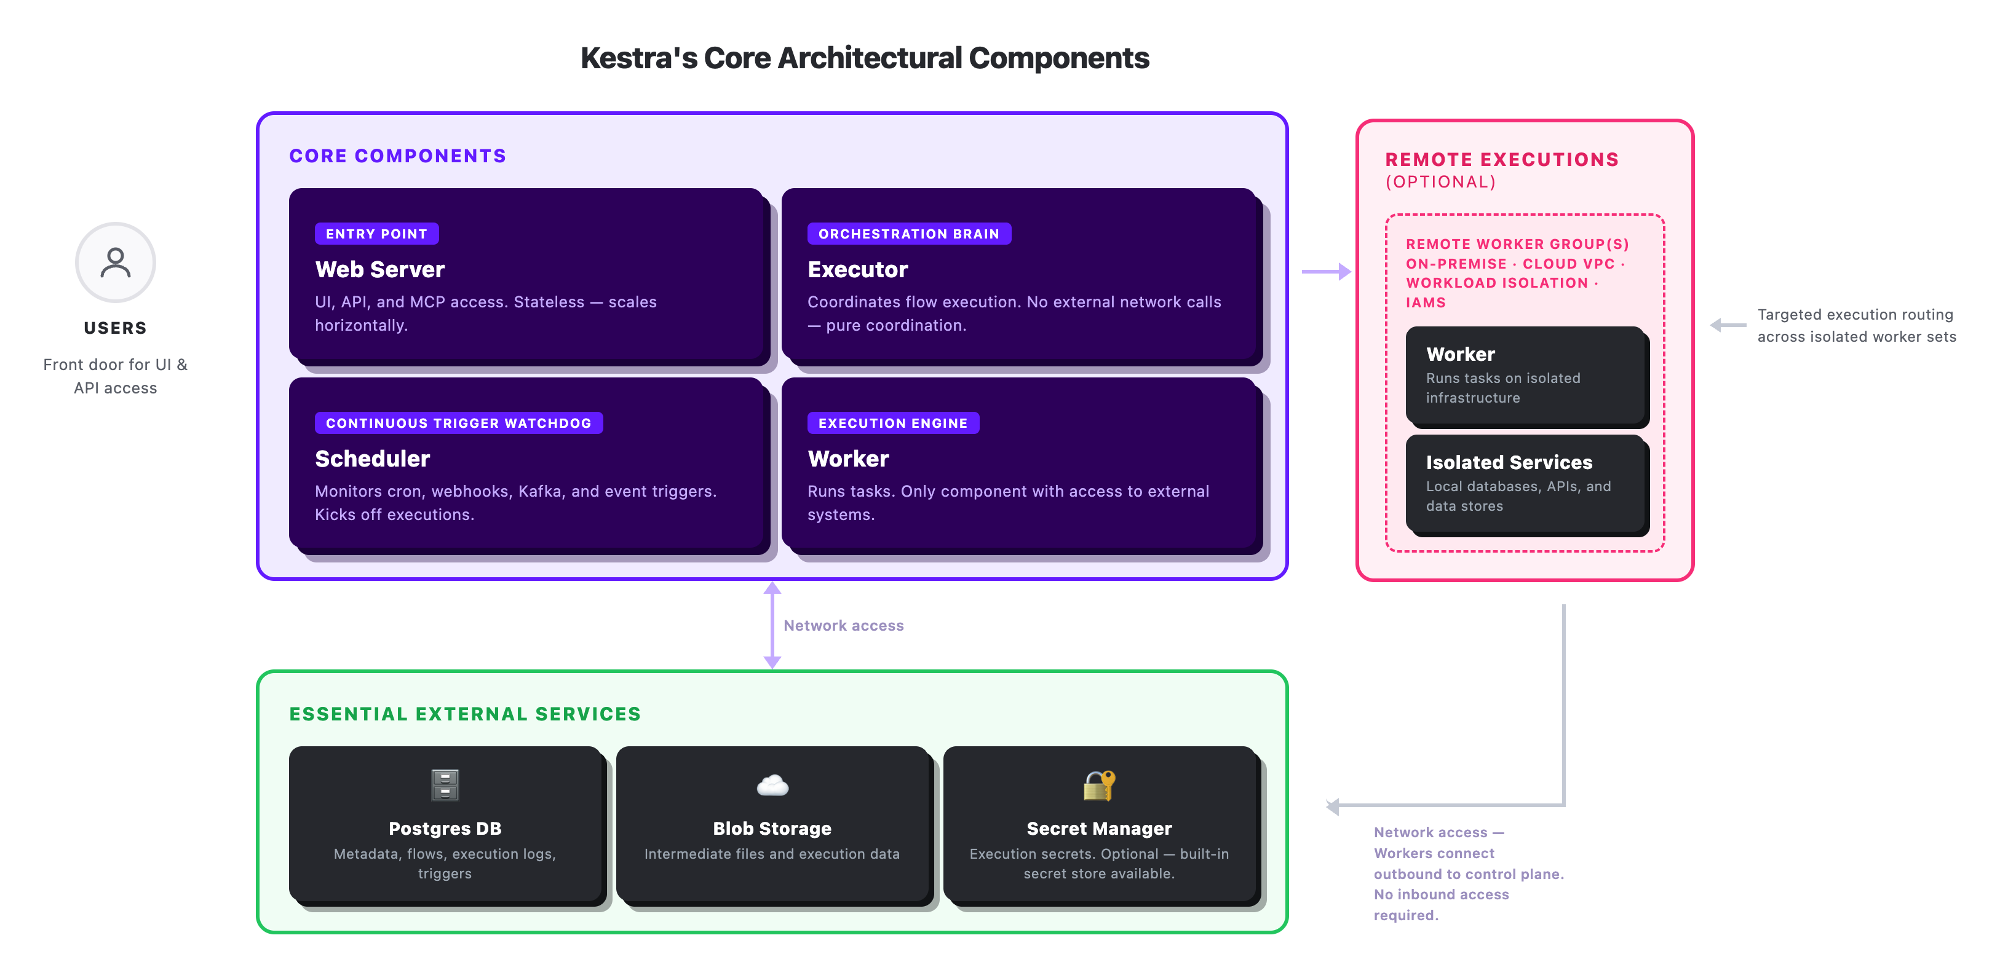The image size is (2000, 978).
Task: Click the Secret Manager lock icon
Action: point(1100,785)
